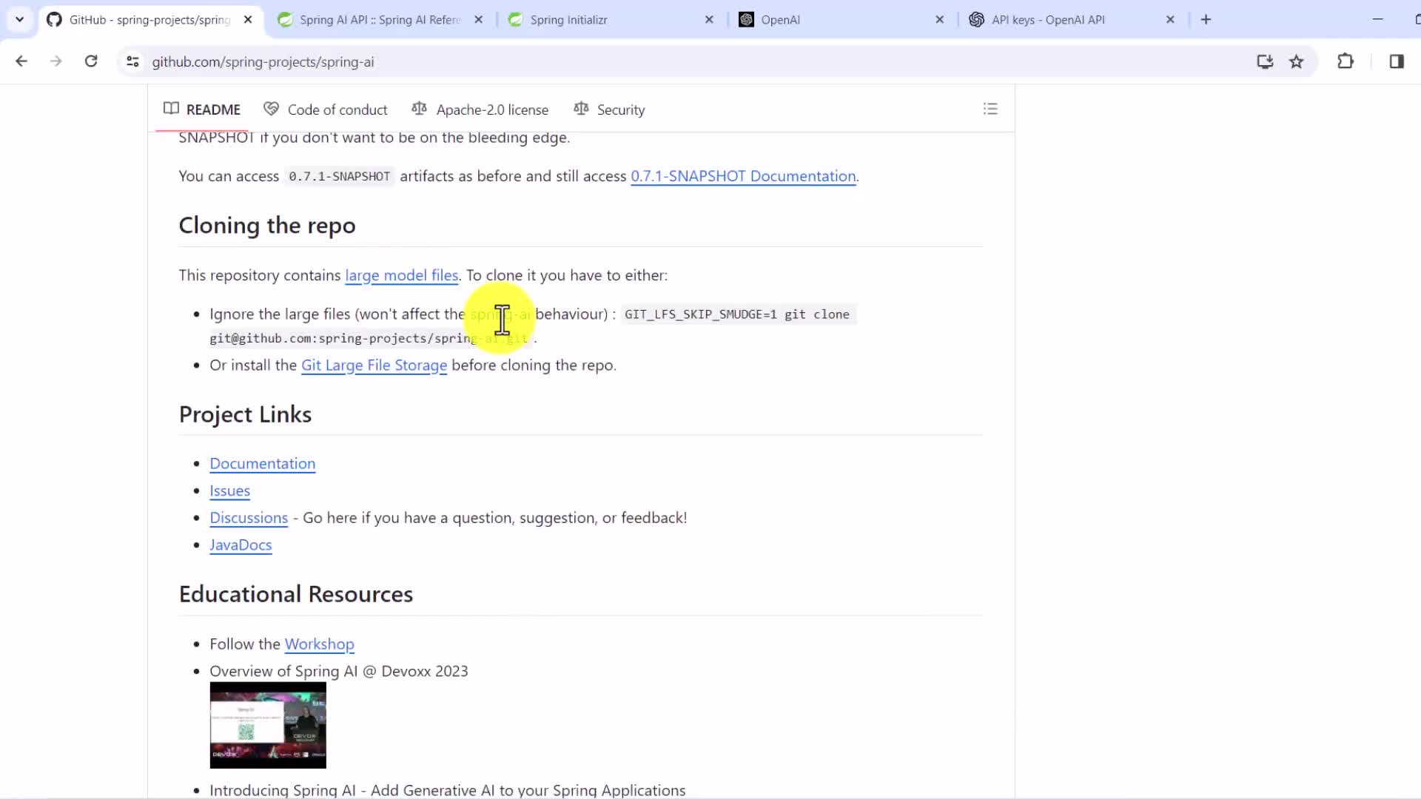The image size is (1421, 799).
Task: Open the Devoxx 2023 video thumbnail
Action: (x=268, y=725)
